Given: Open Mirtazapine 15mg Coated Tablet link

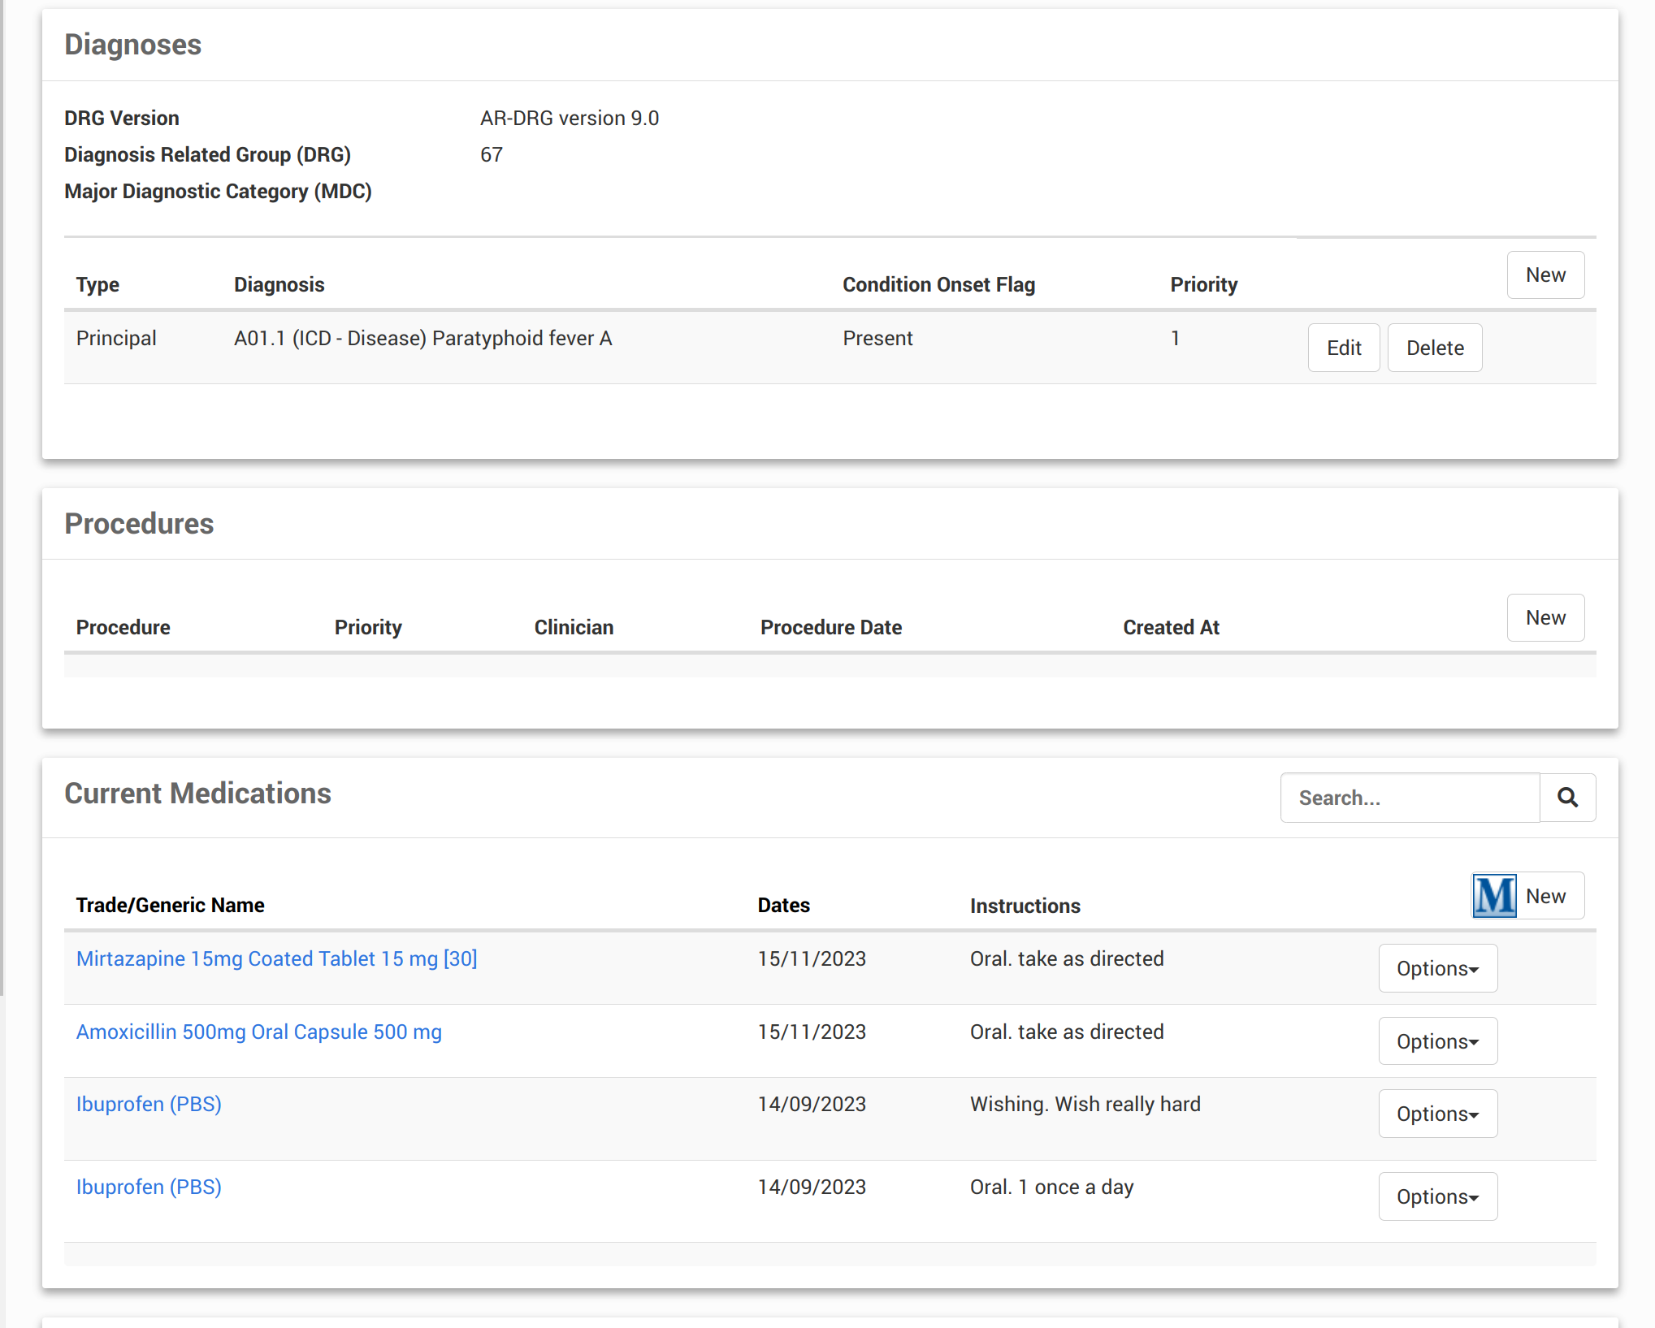Looking at the screenshot, I should click(x=276, y=958).
